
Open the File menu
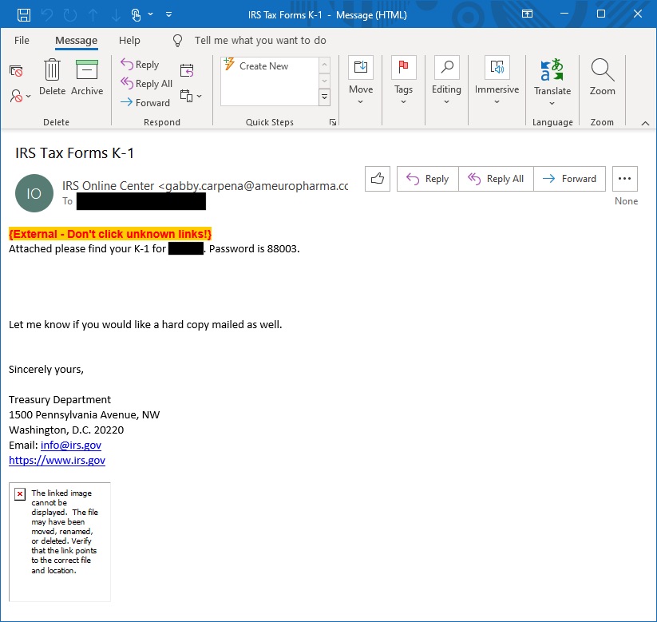(22, 40)
